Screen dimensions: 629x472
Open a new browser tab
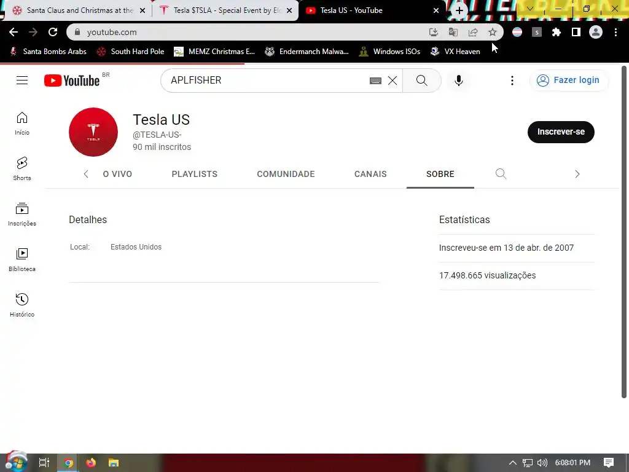point(459,10)
